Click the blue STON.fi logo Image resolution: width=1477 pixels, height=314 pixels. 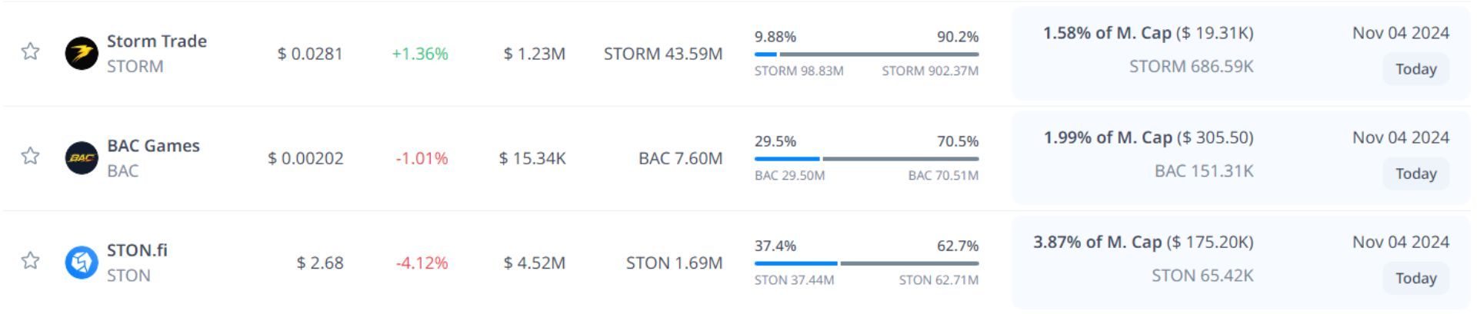click(x=82, y=263)
